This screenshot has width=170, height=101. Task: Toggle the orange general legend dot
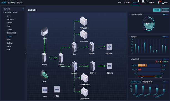point(161,62)
